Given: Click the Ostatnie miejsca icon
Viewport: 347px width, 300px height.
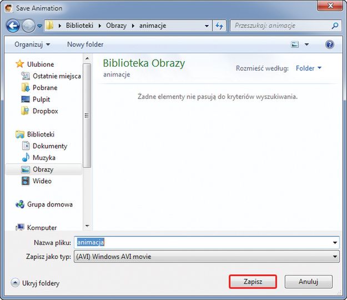Looking at the screenshot, I should point(26,76).
